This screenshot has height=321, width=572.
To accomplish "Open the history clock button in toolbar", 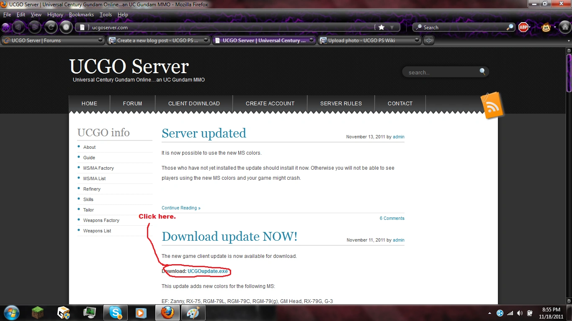I will [x=66, y=28].
